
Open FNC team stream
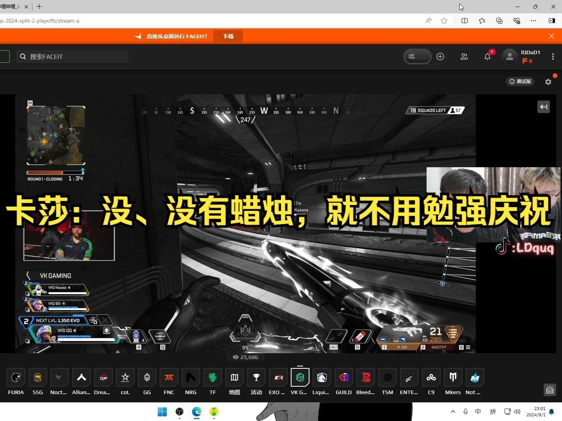pos(169,382)
